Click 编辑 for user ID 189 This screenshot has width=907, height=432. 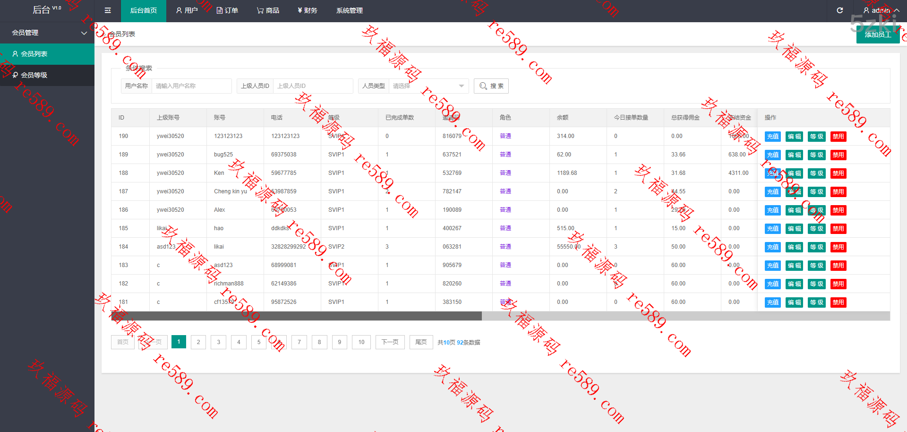pyautogui.click(x=795, y=155)
